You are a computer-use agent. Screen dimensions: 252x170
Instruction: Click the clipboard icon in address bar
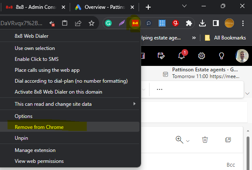(x=65, y=23)
